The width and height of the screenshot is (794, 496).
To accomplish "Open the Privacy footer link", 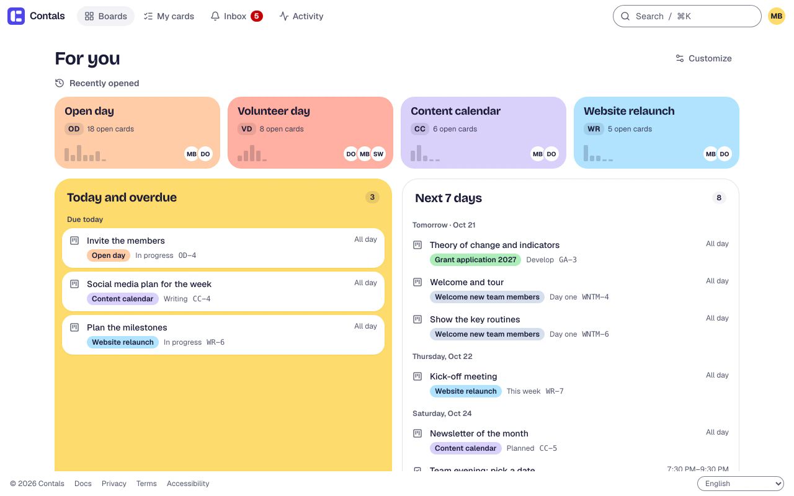I will click(x=114, y=484).
